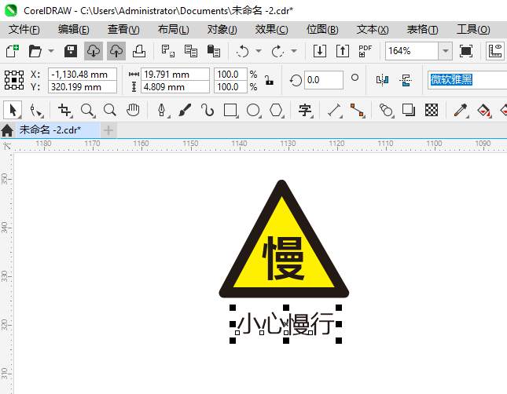The image size is (507, 394).
Task: Select the Polygon tool
Action: pyautogui.click(x=277, y=110)
